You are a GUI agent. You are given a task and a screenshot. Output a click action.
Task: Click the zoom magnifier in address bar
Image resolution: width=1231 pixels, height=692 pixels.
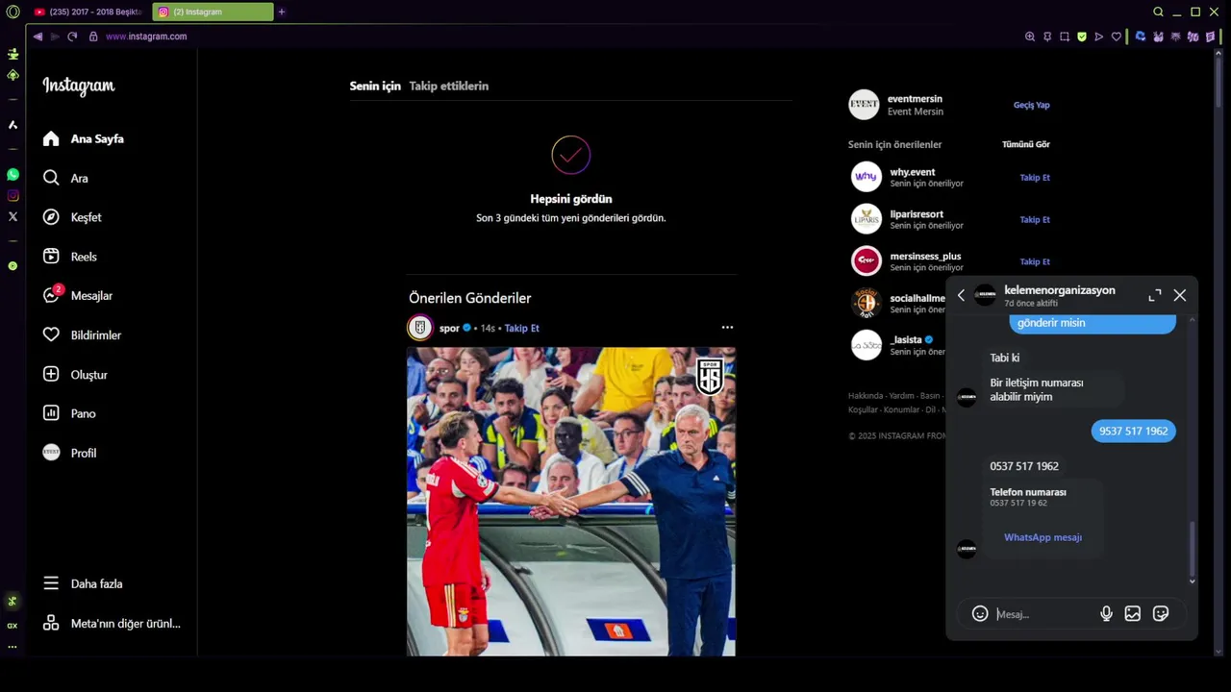(1030, 37)
